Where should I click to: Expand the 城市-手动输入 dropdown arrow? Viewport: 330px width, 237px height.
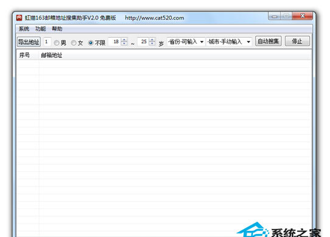click(x=248, y=42)
